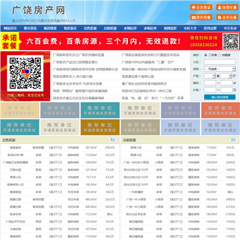
Task: Click the golden-brown 推荐单位 tile
Action: coord(100,127)
